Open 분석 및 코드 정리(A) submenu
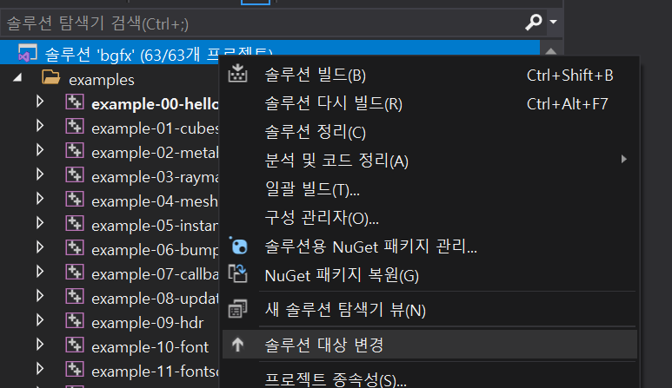Image resolution: width=672 pixels, height=388 pixels. [x=429, y=161]
